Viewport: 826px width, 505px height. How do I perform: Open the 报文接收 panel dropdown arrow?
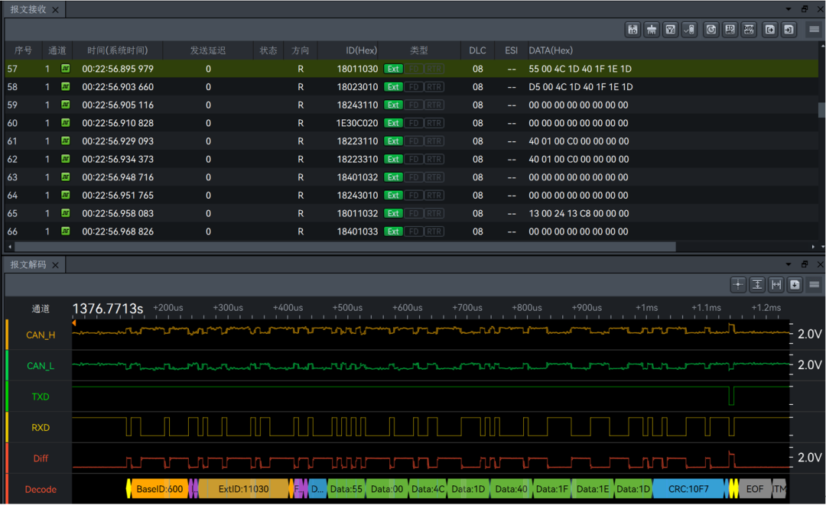click(x=788, y=9)
